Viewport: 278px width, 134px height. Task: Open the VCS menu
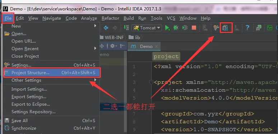pos(171,18)
